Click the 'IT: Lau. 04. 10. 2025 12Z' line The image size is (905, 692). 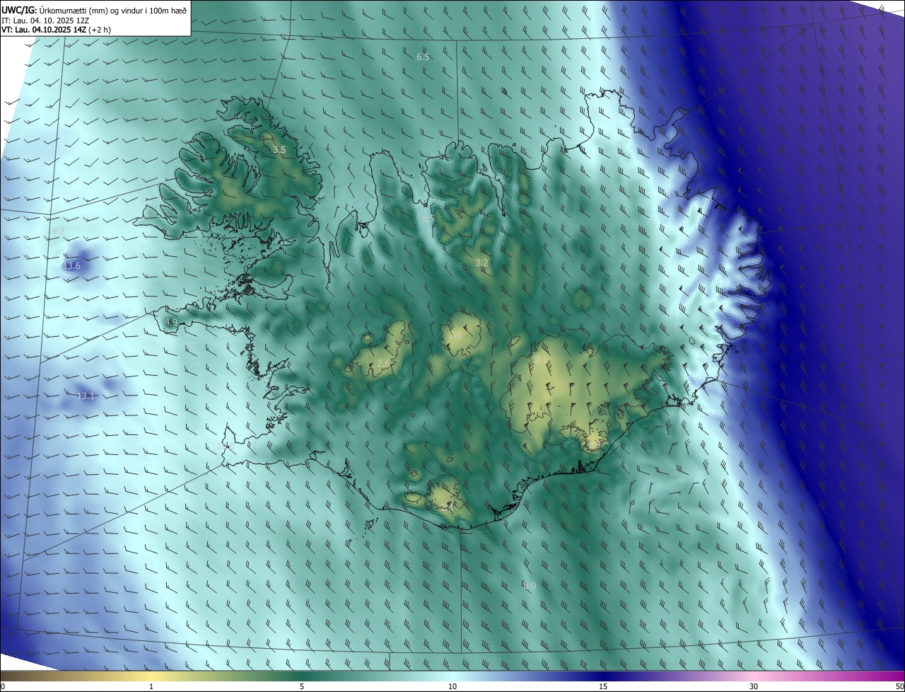tap(45, 21)
